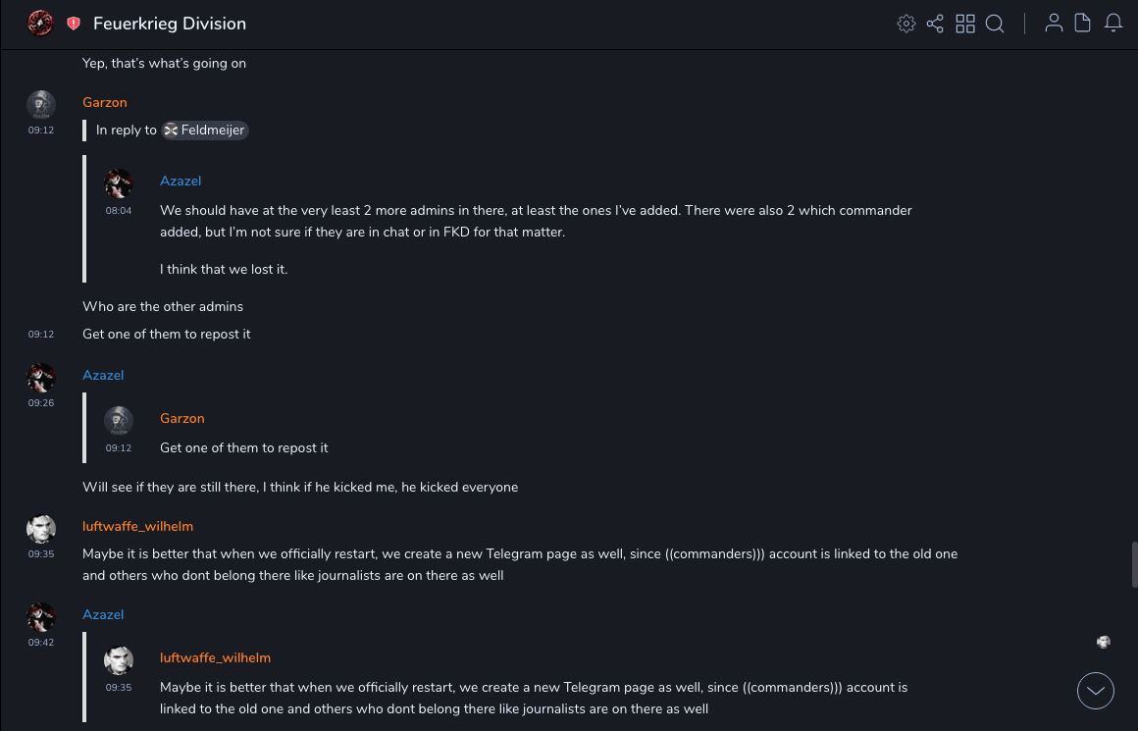Open the four-squares grid icon
The width and height of the screenshot is (1138, 731).
[x=965, y=24]
